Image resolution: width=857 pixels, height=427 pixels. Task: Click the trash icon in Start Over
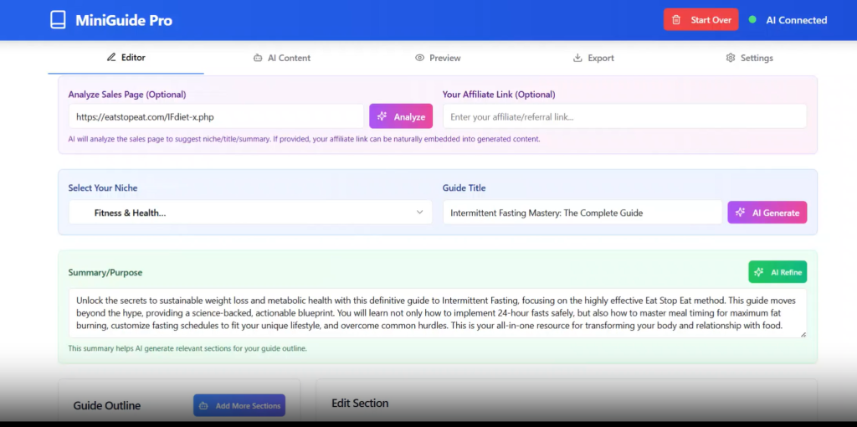[x=677, y=20]
